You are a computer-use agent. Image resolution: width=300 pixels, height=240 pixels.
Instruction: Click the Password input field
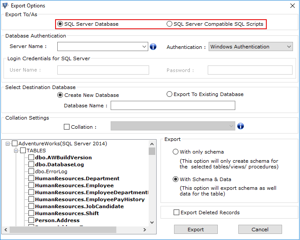[250, 70]
